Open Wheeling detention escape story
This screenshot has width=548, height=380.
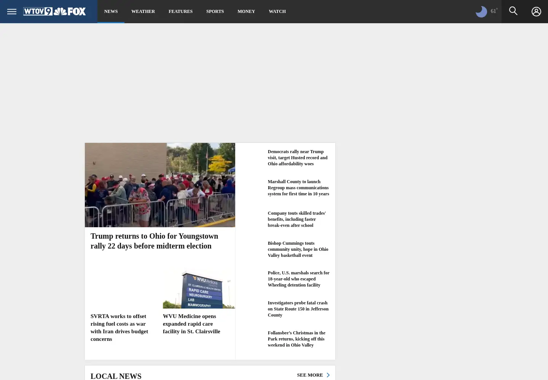tap(299, 279)
